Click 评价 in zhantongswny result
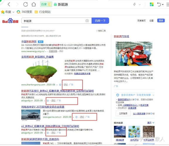 (66, 85)
